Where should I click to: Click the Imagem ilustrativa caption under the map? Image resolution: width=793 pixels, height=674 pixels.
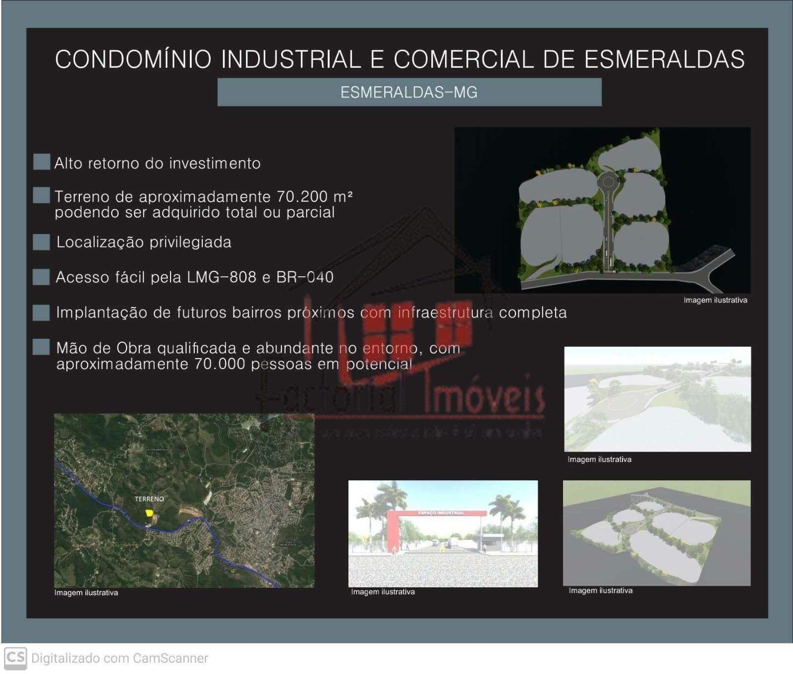(86, 593)
